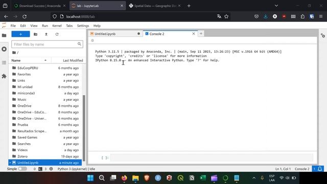Open the File menu
Screen dimensions: 327x184
coord(13,26)
